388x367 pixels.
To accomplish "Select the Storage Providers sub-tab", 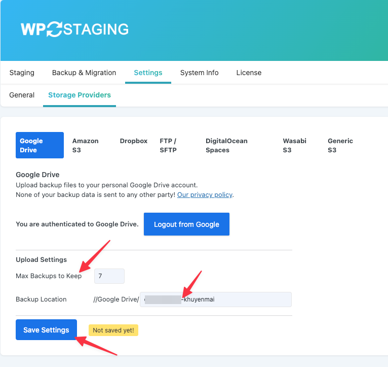I will pos(80,95).
